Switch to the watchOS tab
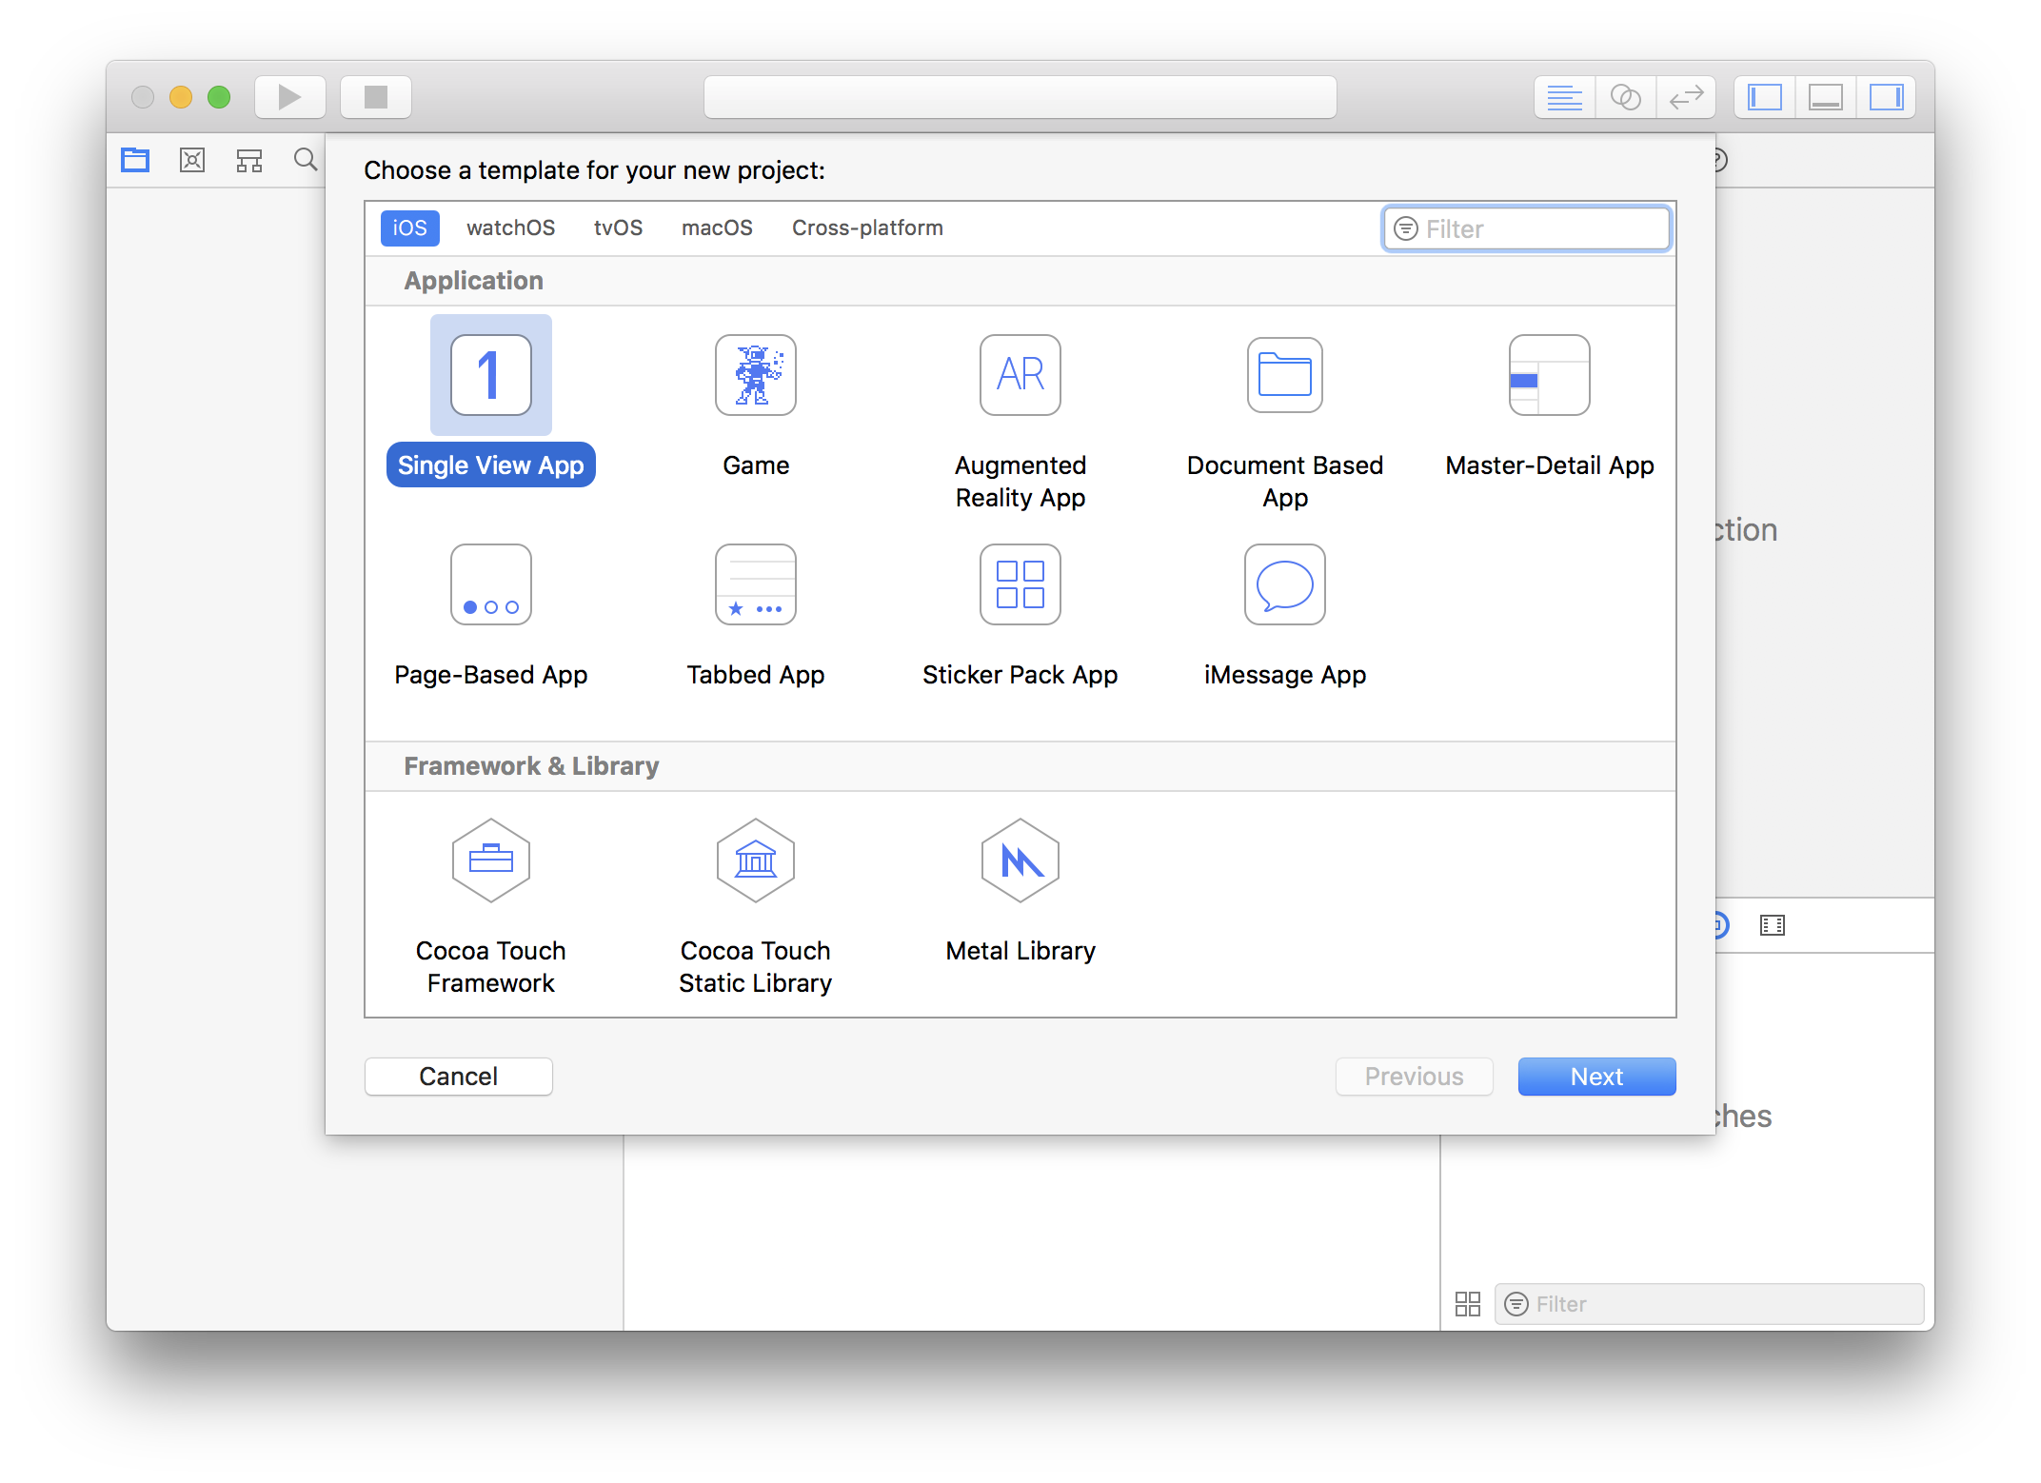Viewport: 2041px width, 1483px height. (510, 228)
